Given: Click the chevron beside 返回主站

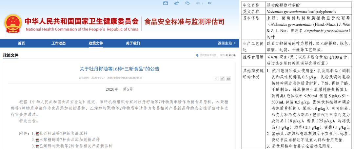Looking at the screenshot, I should (x=235, y=43).
